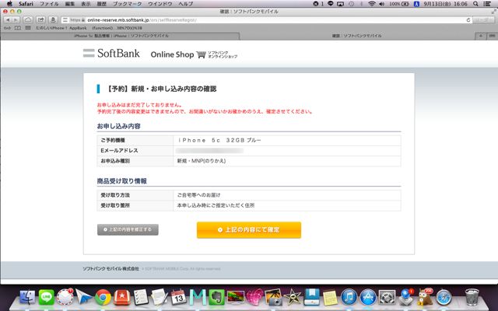Click the リーダー Reader button in address bar
This screenshot has height=311, width=498.
tap(483, 20)
